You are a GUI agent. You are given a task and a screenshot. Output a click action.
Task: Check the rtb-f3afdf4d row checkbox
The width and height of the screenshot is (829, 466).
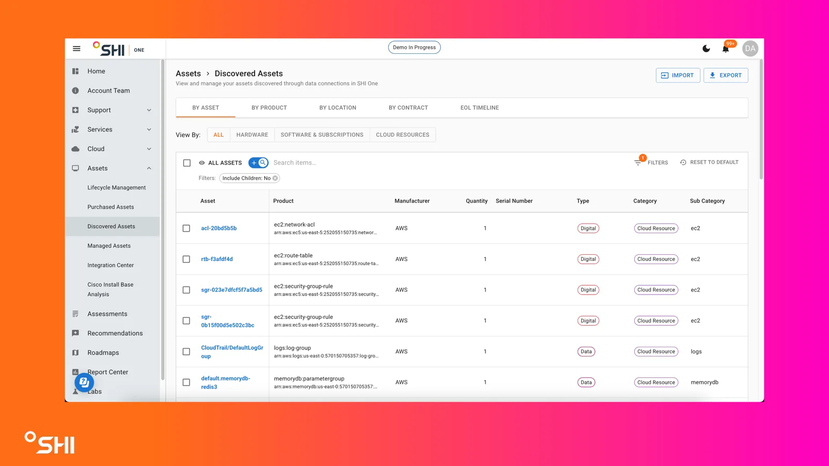[187, 259]
